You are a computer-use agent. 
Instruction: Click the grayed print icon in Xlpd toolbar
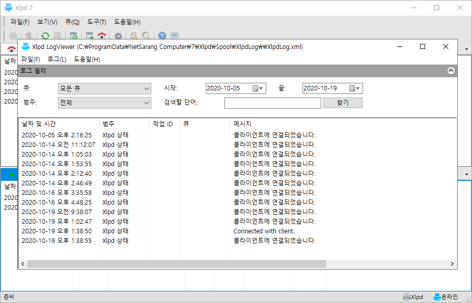13,36
